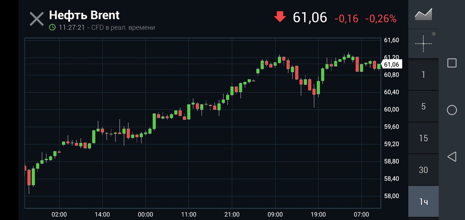465x220 pixels.
Task: Select the 15 minute timeframe
Action: click(423, 138)
